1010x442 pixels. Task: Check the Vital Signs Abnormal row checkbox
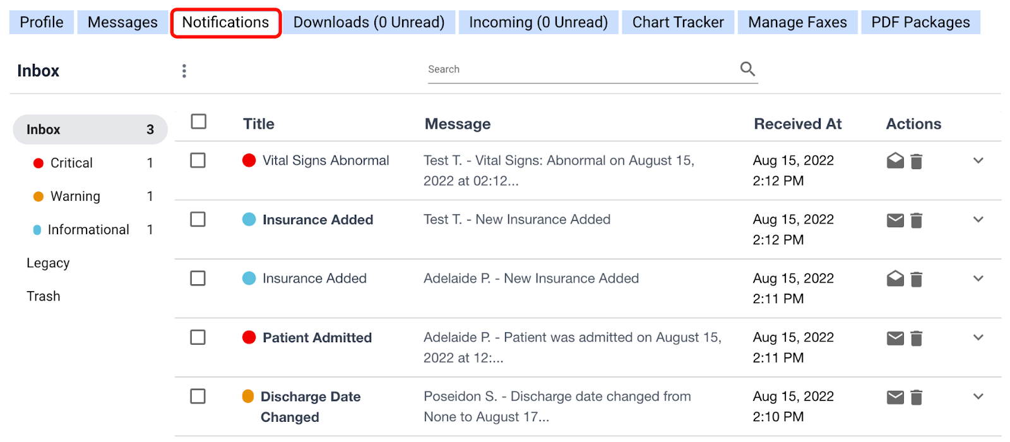pyautogui.click(x=198, y=160)
